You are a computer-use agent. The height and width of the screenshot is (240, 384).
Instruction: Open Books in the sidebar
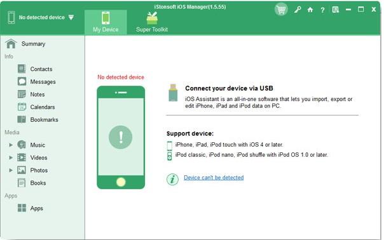[38, 183]
